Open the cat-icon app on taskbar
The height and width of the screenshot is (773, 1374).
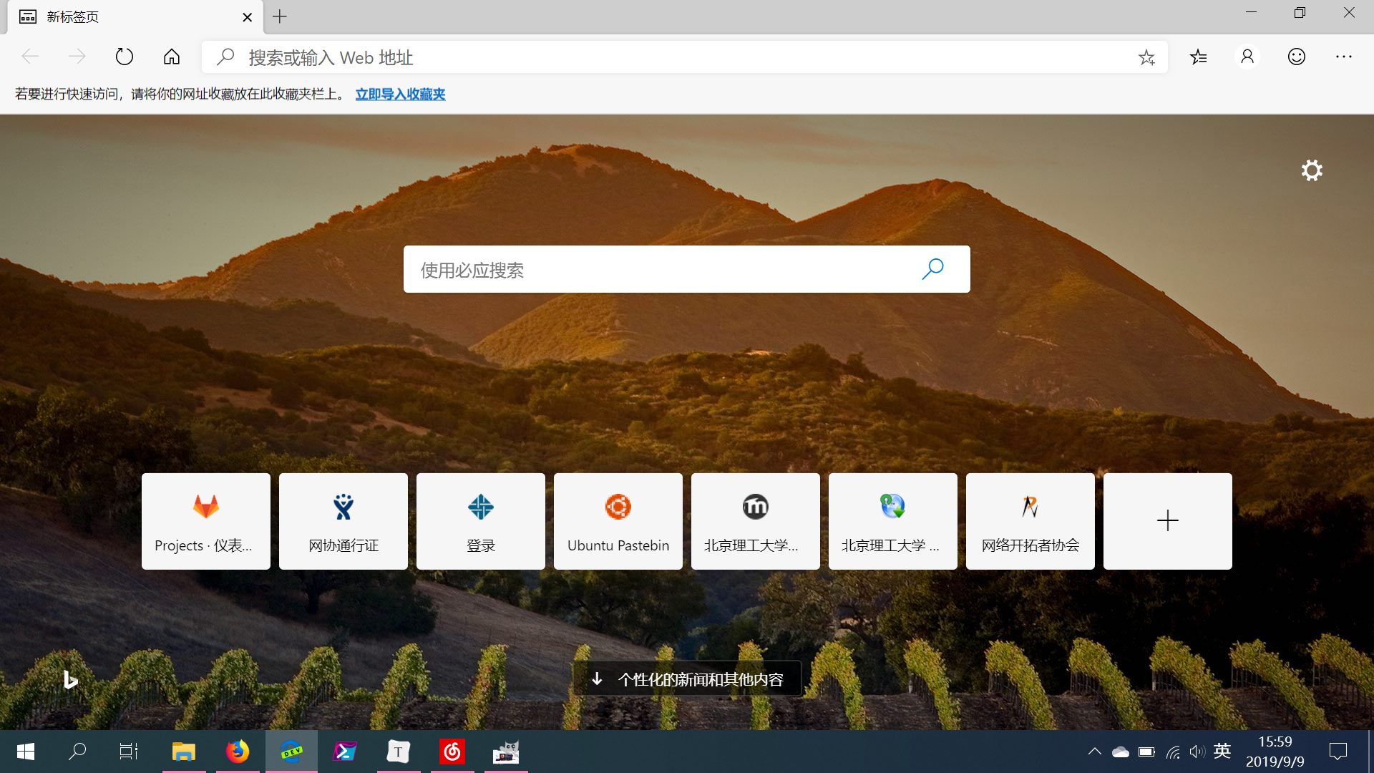click(506, 752)
